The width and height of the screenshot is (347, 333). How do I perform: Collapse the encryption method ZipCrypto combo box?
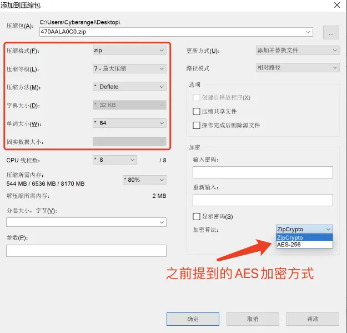(x=304, y=229)
